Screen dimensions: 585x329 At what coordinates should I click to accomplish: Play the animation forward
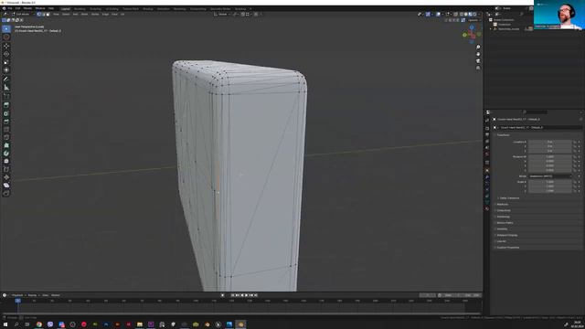(246, 295)
